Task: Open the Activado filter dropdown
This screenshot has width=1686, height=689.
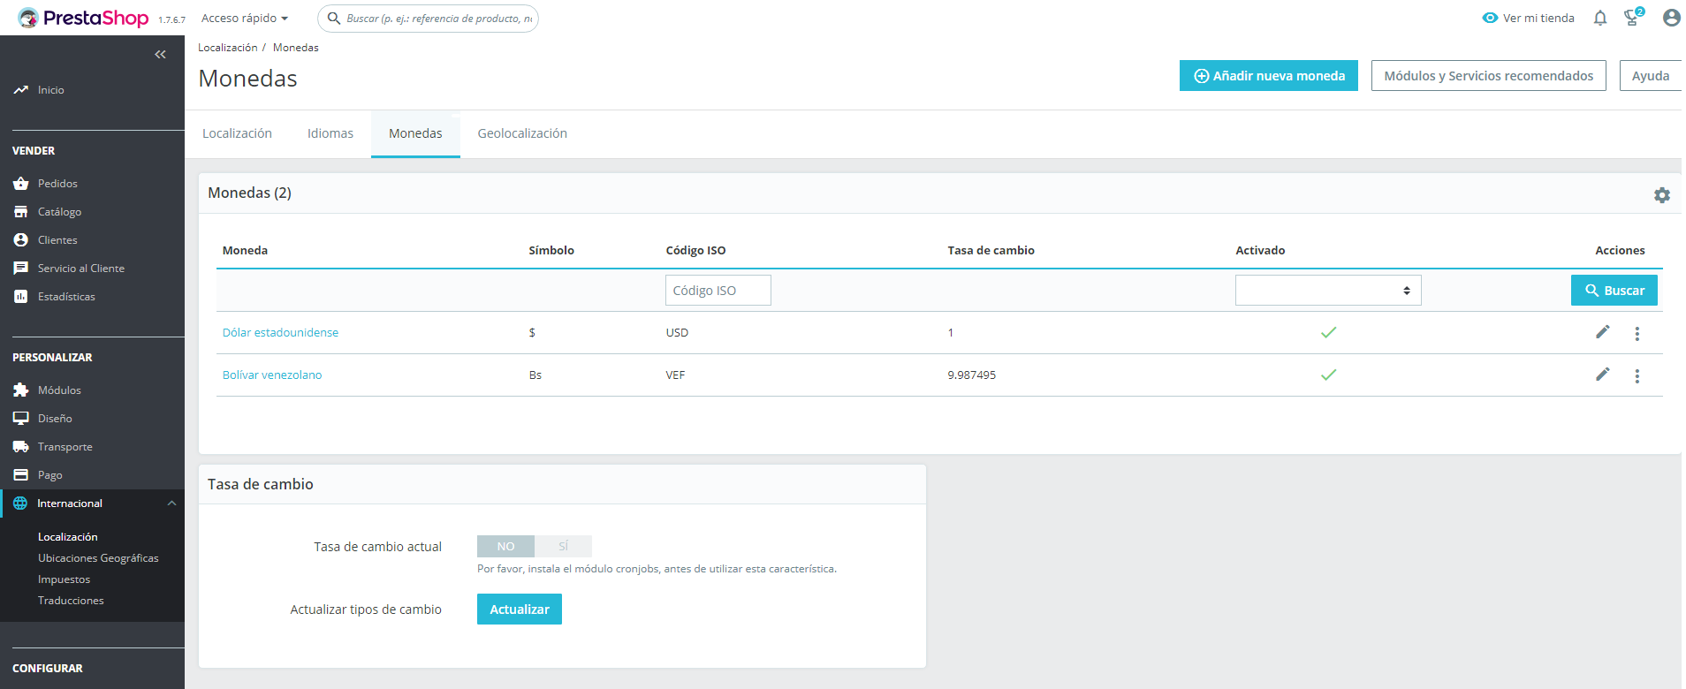Action: pyautogui.click(x=1328, y=291)
